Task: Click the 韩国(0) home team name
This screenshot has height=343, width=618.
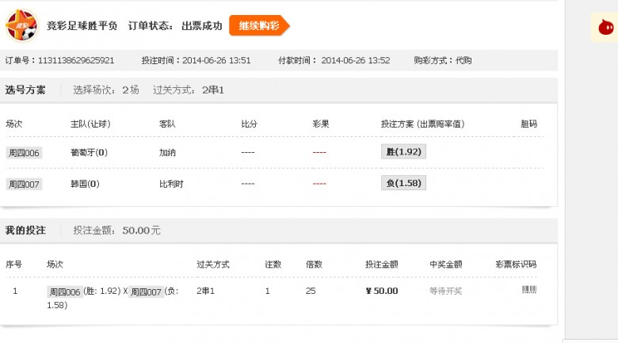Action: pyautogui.click(x=85, y=184)
